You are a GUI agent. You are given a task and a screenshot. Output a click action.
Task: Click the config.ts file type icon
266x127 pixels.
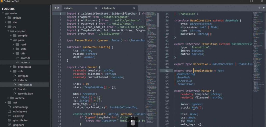pyautogui.click(x=15, y=76)
